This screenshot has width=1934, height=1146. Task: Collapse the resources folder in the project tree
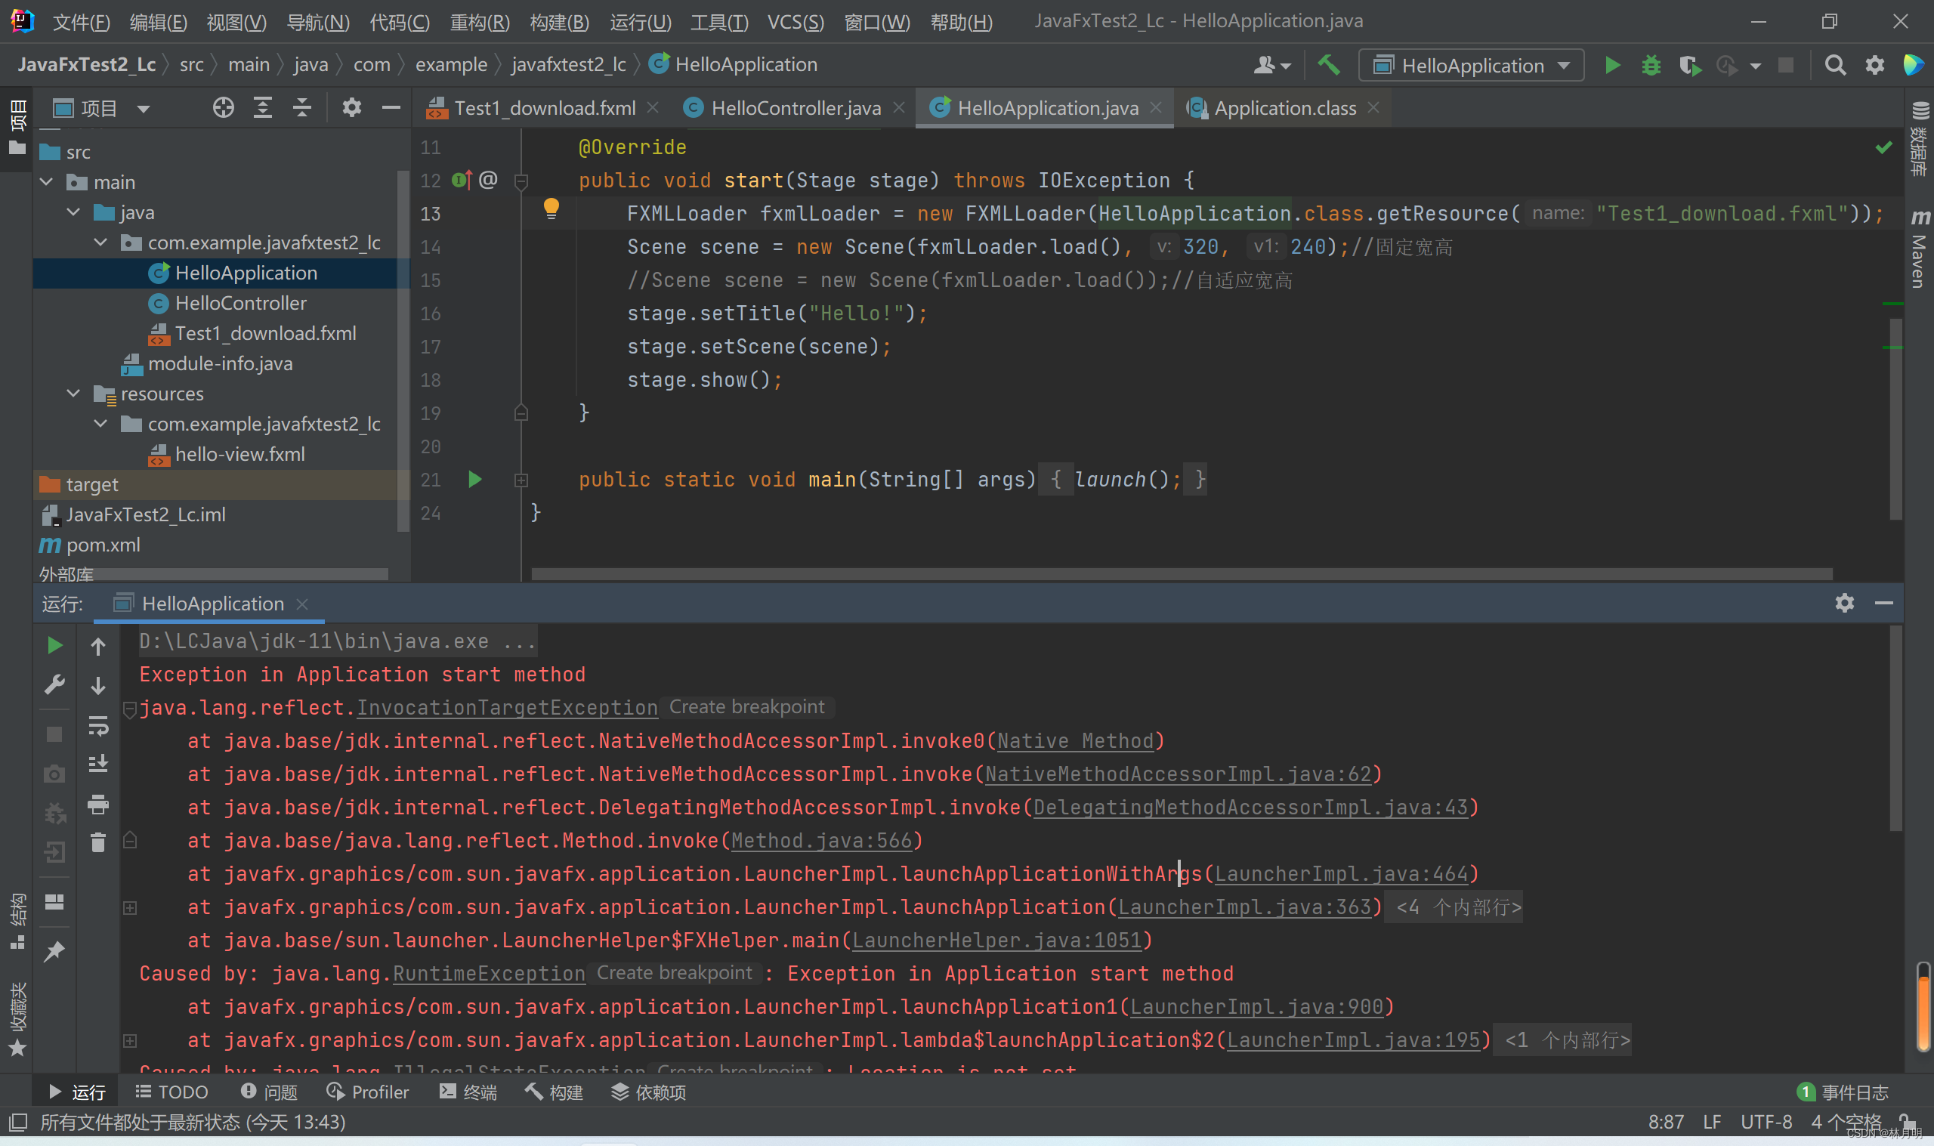(73, 393)
